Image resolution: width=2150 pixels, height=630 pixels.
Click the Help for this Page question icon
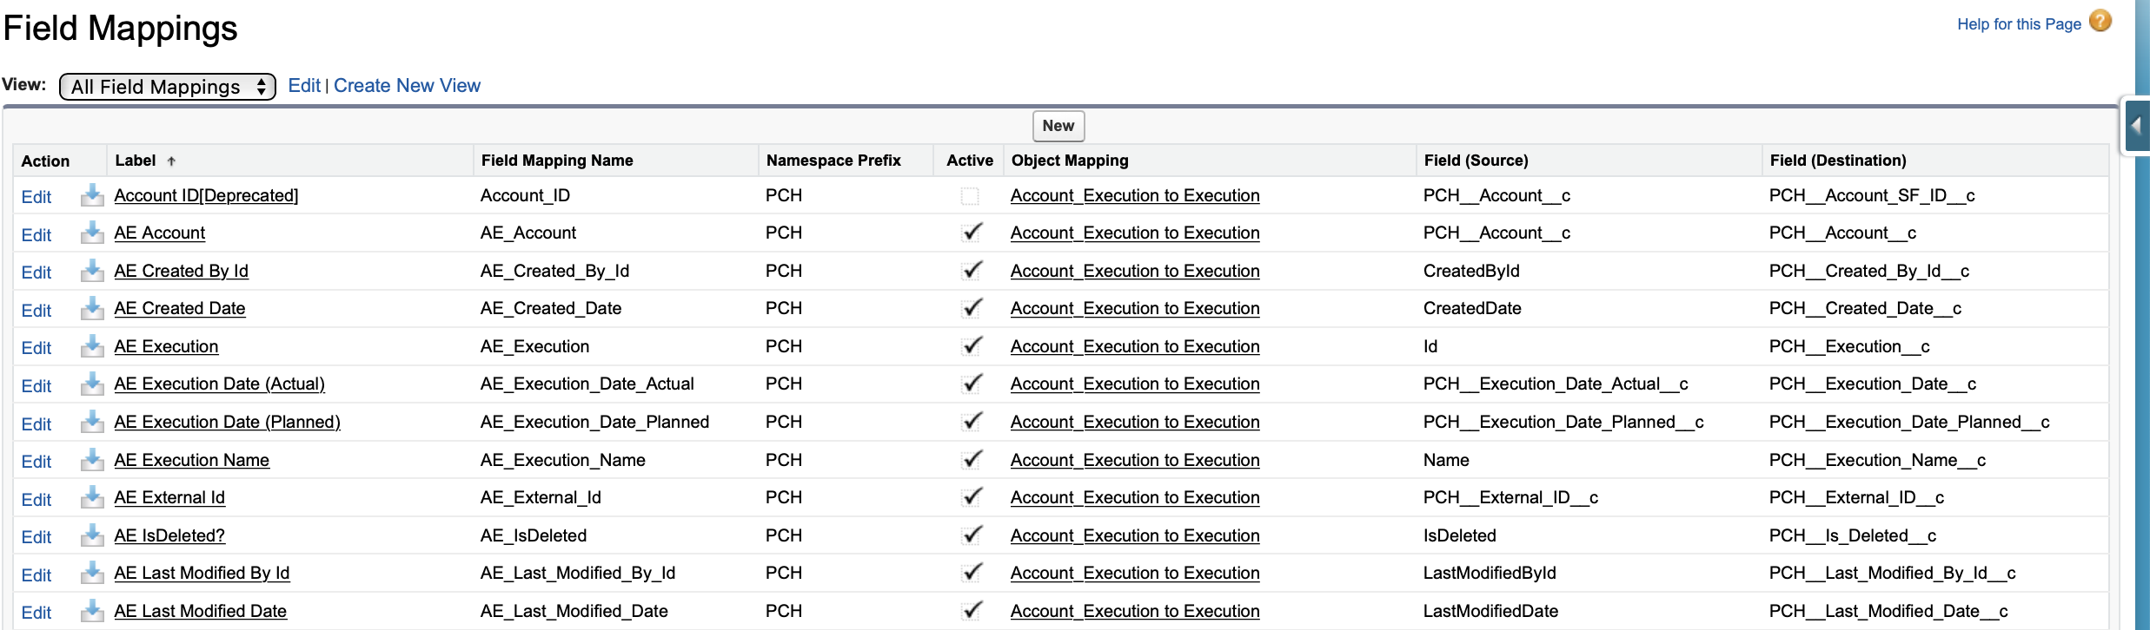(2100, 22)
